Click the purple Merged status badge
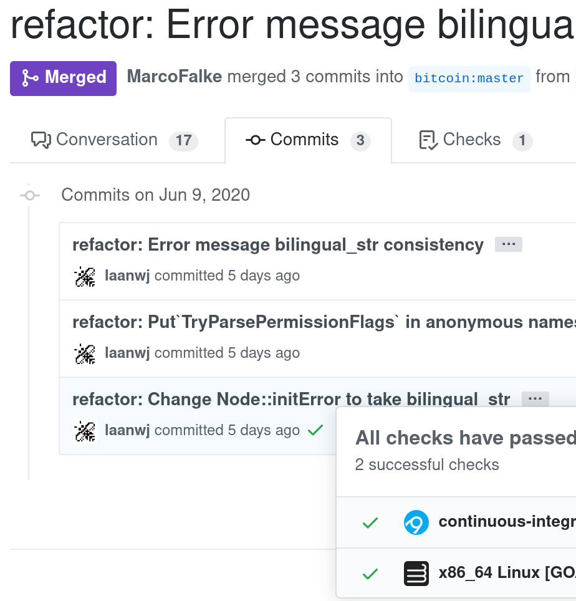 coord(63,78)
